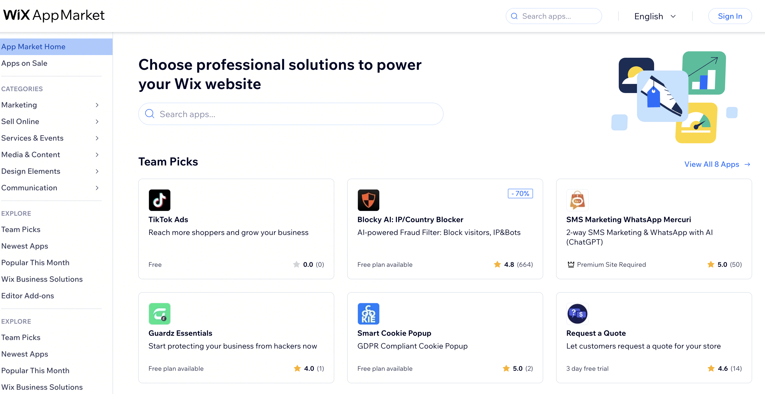Click the Request a Quote app icon
This screenshot has height=394, width=765.
pyautogui.click(x=577, y=313)
